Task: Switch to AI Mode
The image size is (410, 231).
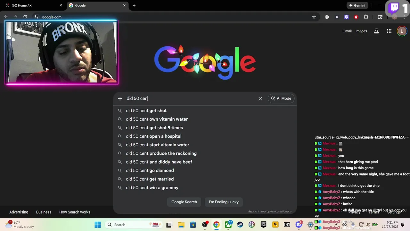Action: [281, 98]
